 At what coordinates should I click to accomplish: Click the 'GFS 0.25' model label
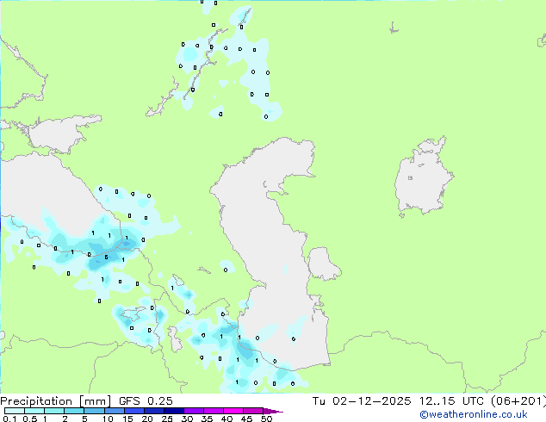pyautogui.click(x=146, y=401)
